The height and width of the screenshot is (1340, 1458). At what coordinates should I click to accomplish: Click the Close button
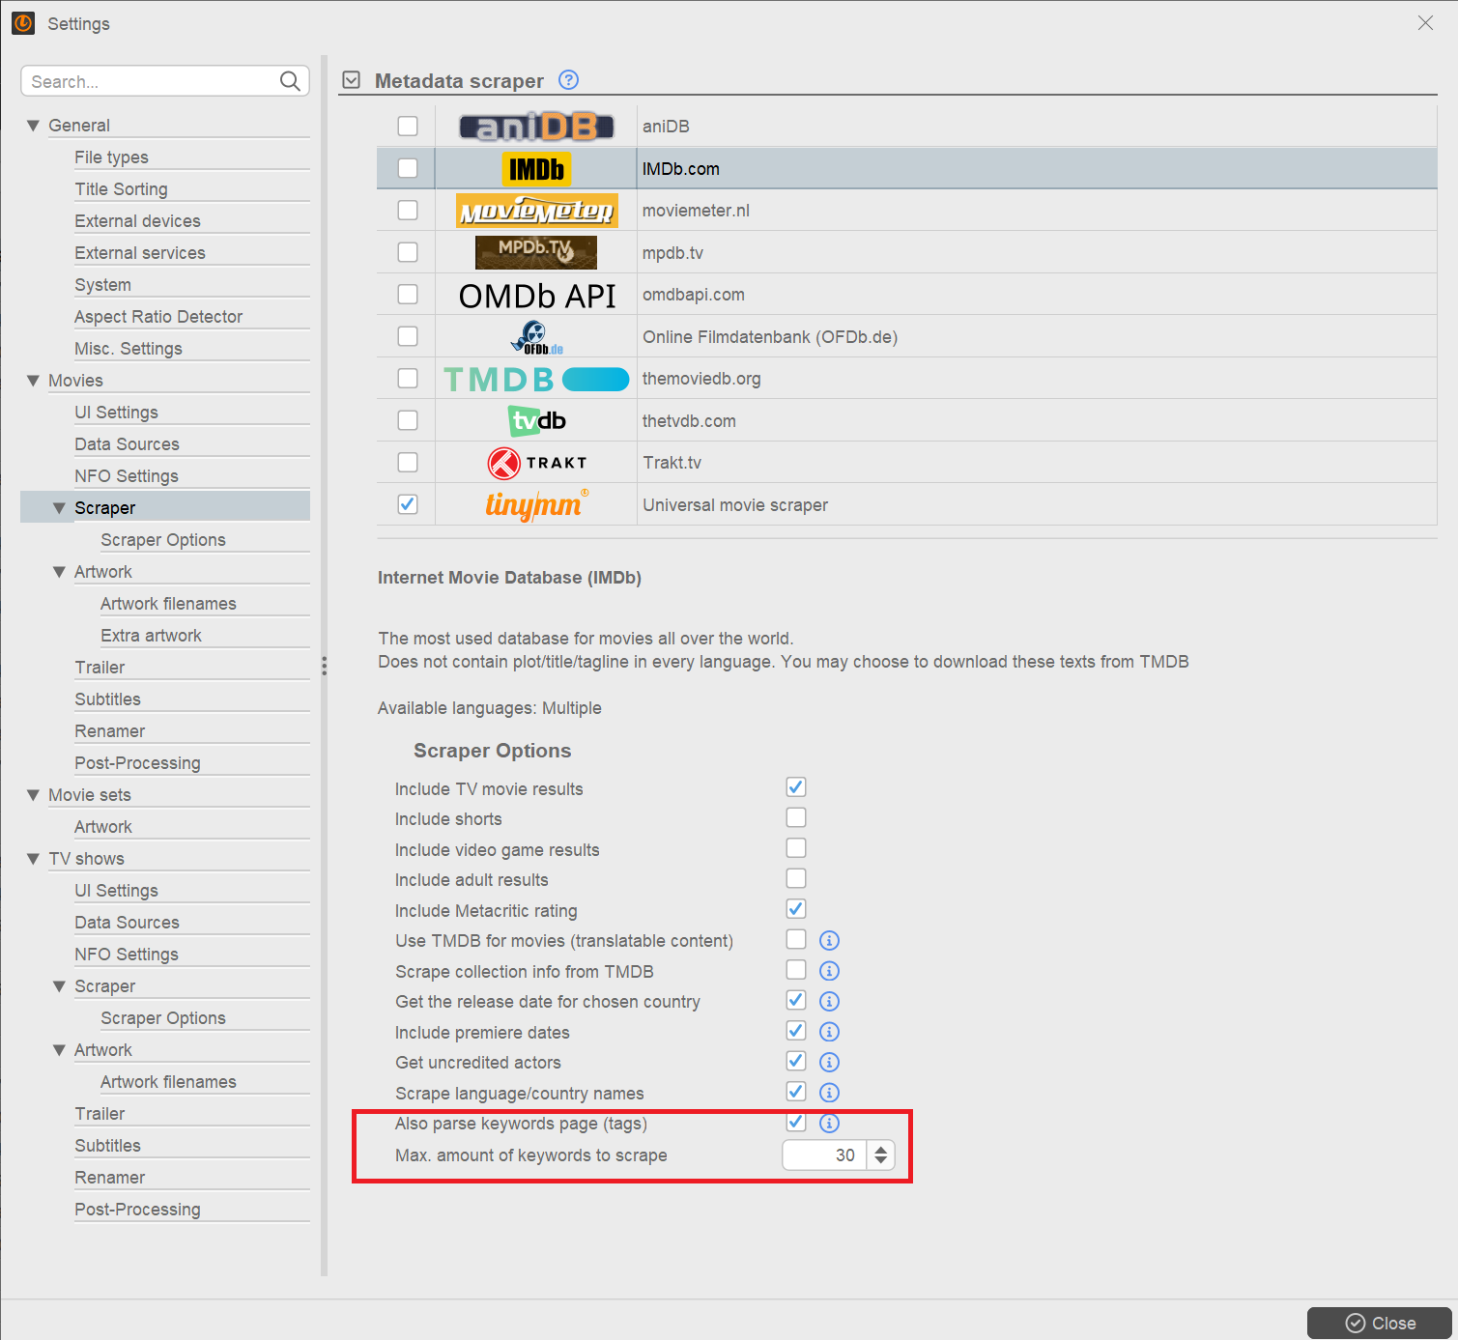[1380, 1323]
